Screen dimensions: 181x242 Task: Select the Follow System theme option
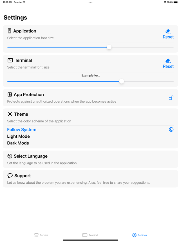click(22, 130)
